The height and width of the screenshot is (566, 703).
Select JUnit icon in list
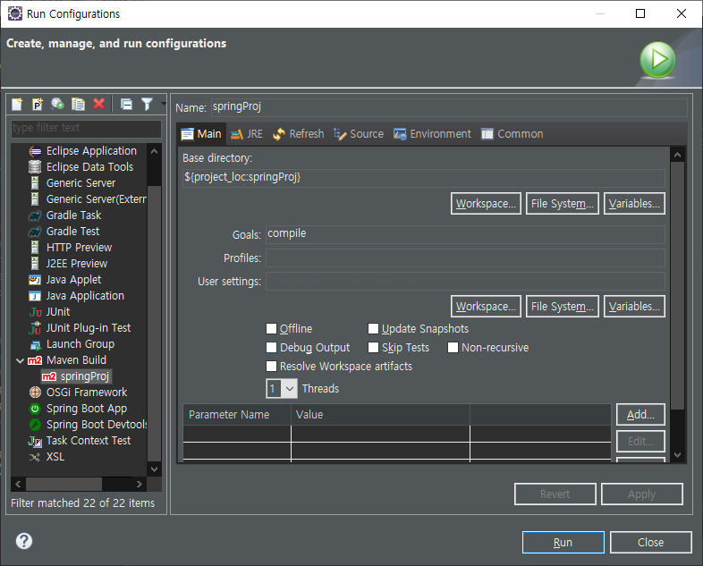coord(36,312)
